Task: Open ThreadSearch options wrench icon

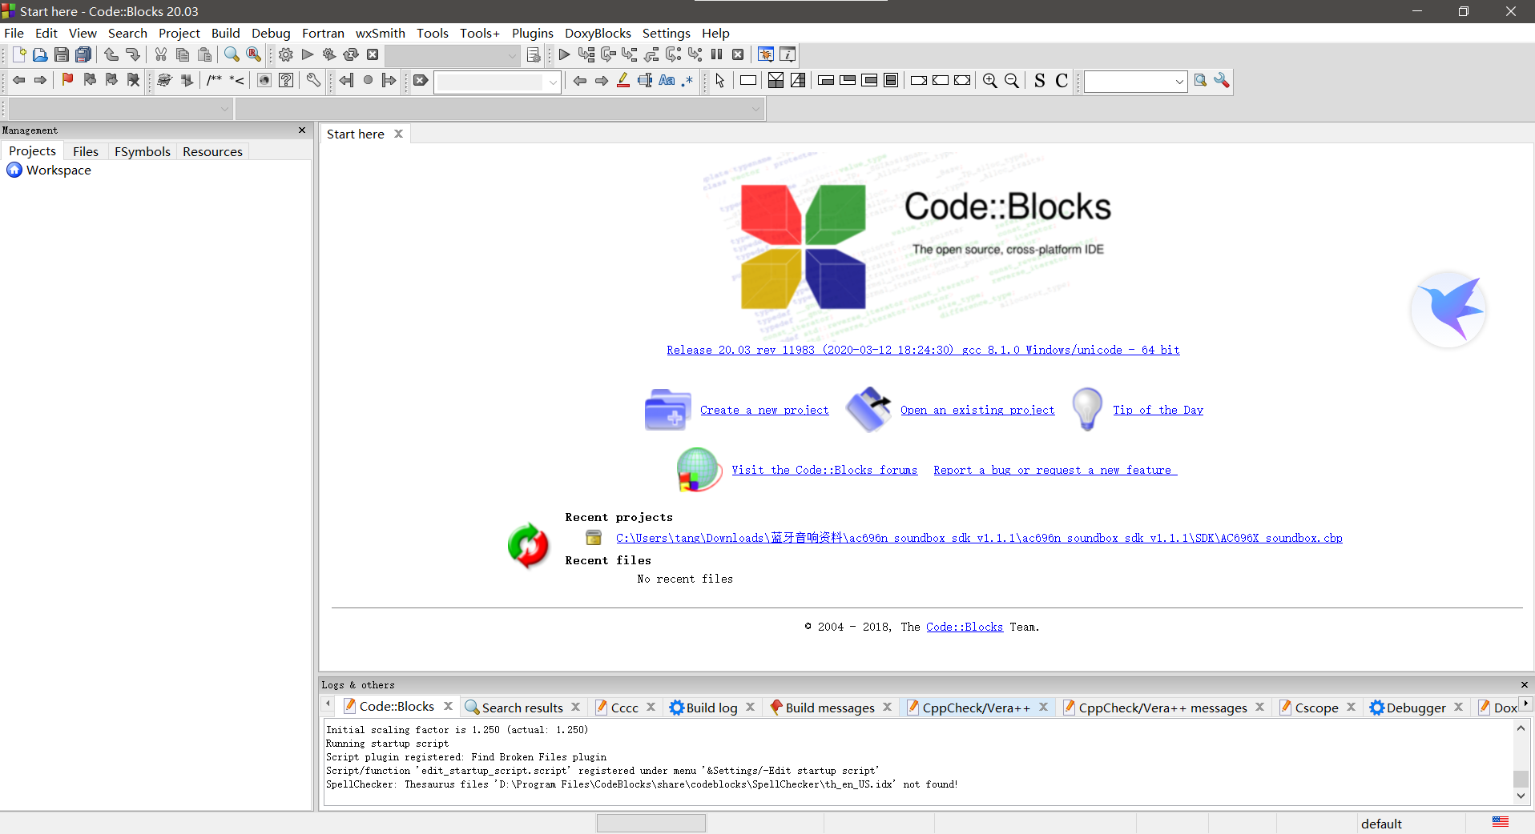Action: (x=1222, y=80)
